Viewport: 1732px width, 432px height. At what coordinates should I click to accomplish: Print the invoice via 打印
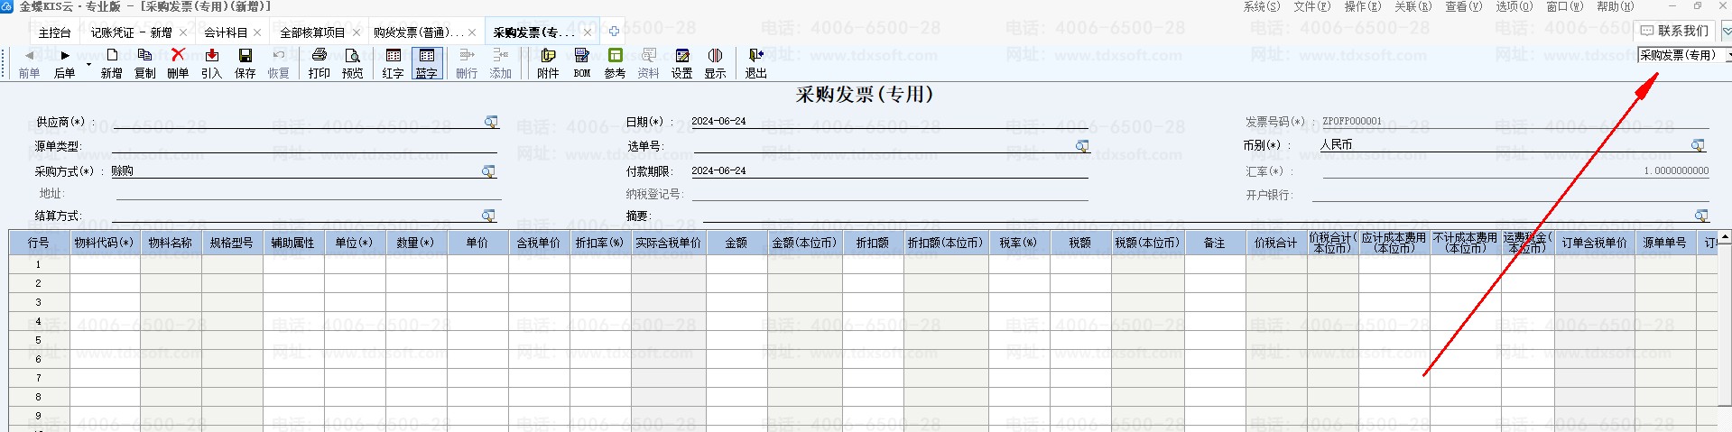(x=319, y=64)
